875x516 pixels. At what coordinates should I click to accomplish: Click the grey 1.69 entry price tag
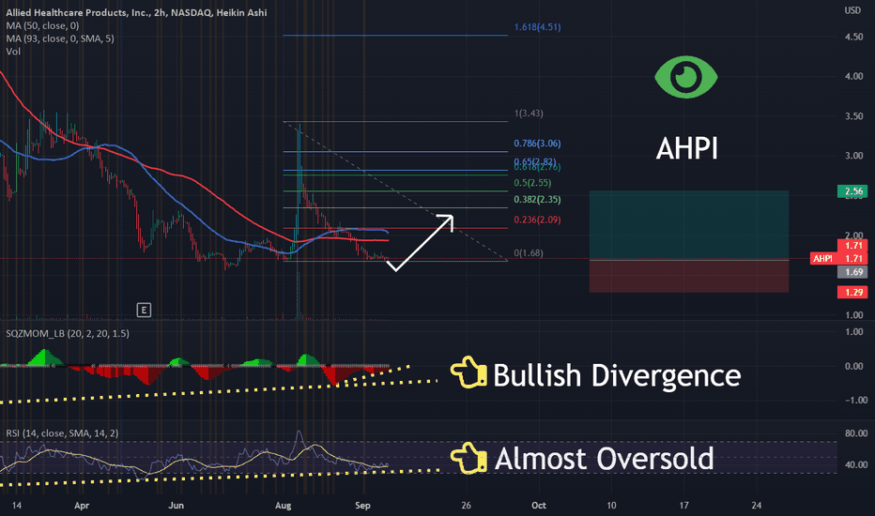[852, 272]
